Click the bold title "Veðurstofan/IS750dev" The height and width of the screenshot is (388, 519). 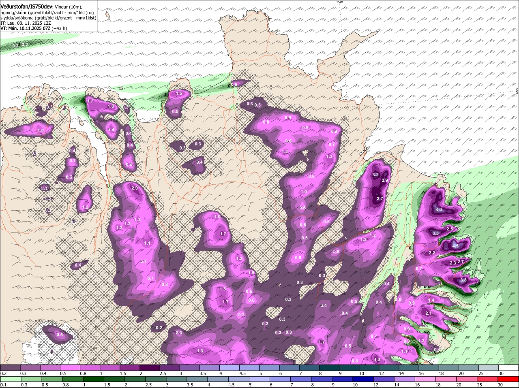click(x=26, y=6)
